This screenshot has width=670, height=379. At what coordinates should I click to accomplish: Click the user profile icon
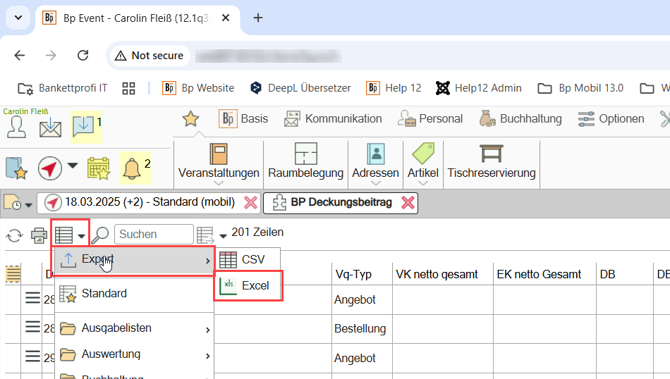click(x=16, y=127)
